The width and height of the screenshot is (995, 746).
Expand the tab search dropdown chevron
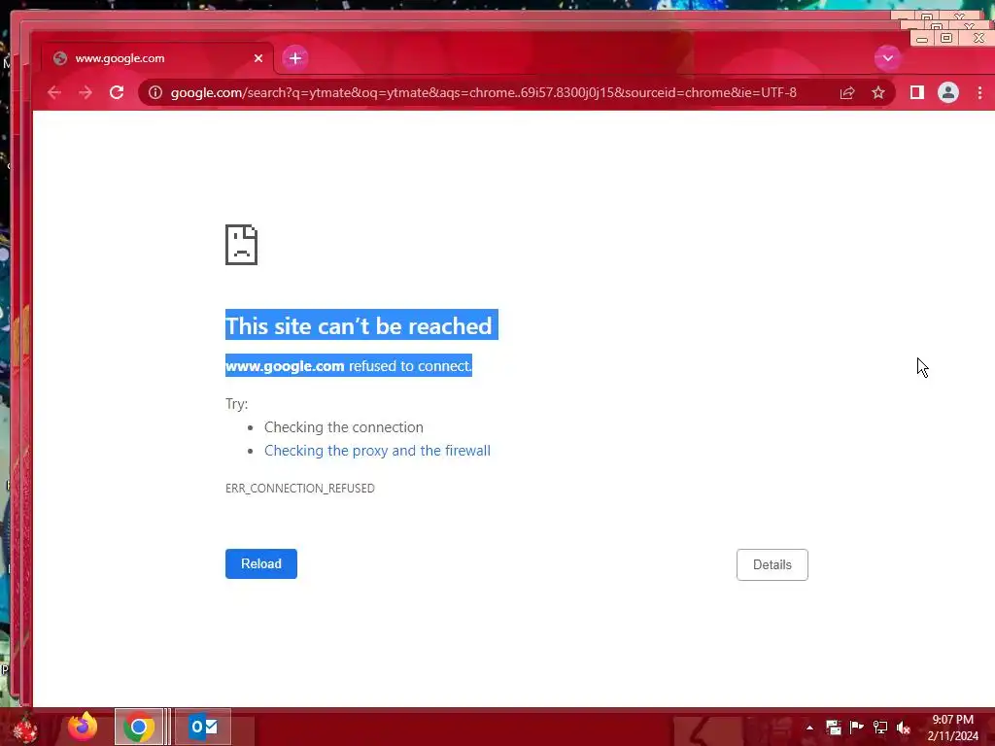pyautogui.click(x=888, y=58)
